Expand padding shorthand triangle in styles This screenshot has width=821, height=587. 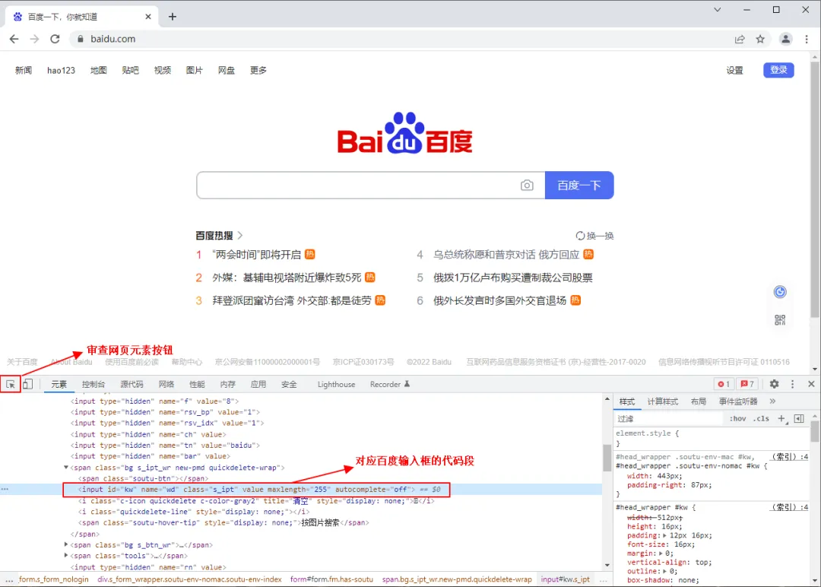pyautogui.click(x=664, y=535)
